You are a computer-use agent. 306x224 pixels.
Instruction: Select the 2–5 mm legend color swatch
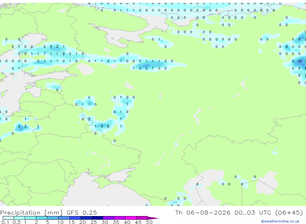point(42,218)
